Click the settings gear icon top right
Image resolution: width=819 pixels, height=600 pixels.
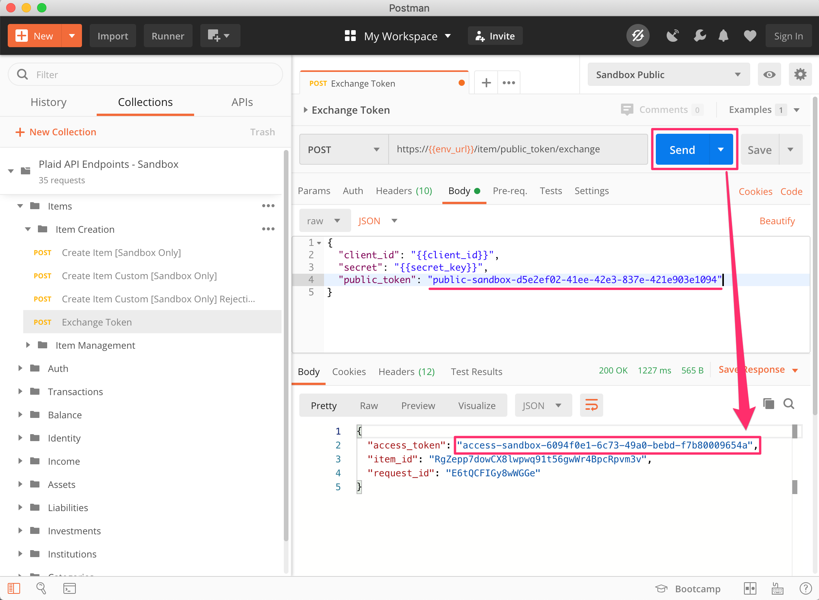pos(800,74)
